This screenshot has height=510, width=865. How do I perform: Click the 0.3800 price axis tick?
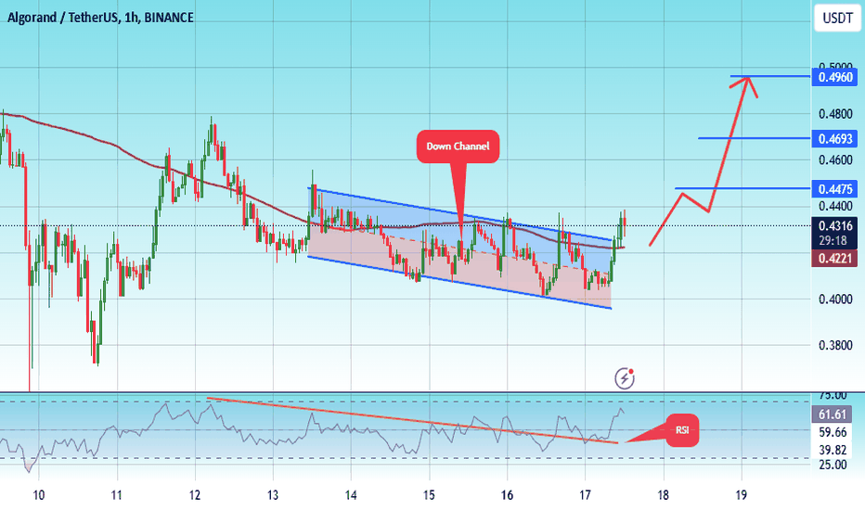pos(835,346)
